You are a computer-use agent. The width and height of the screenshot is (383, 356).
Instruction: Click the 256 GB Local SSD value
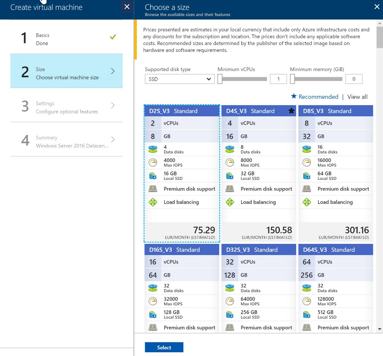click(249, 312)
